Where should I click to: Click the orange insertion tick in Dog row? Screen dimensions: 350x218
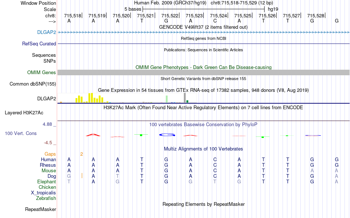coord(82,176)
